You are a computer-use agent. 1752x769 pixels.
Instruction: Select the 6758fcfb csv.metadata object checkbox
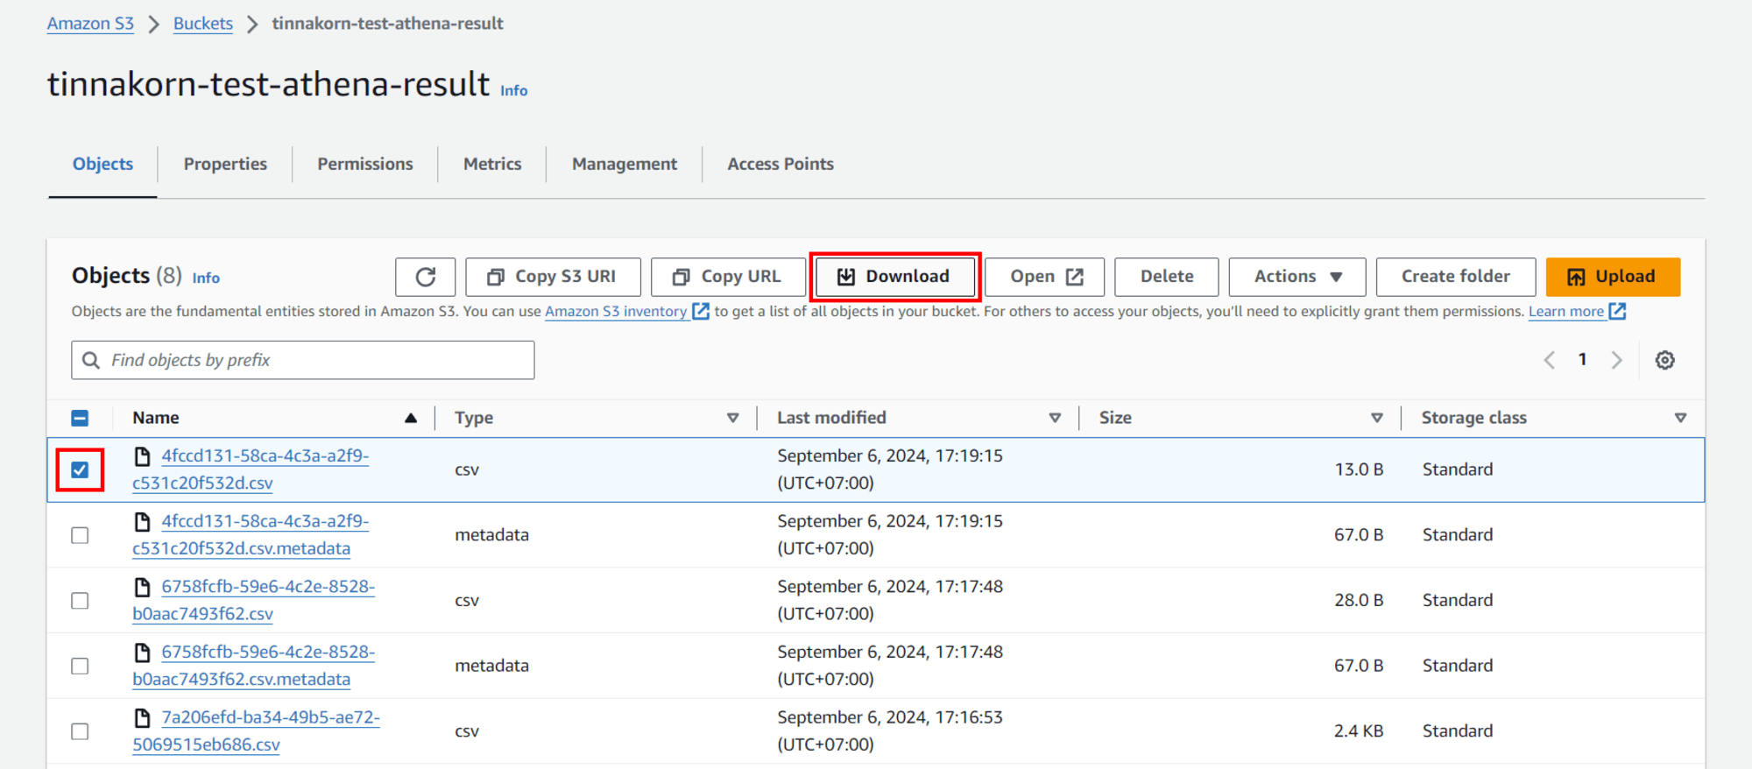(80, 666)
